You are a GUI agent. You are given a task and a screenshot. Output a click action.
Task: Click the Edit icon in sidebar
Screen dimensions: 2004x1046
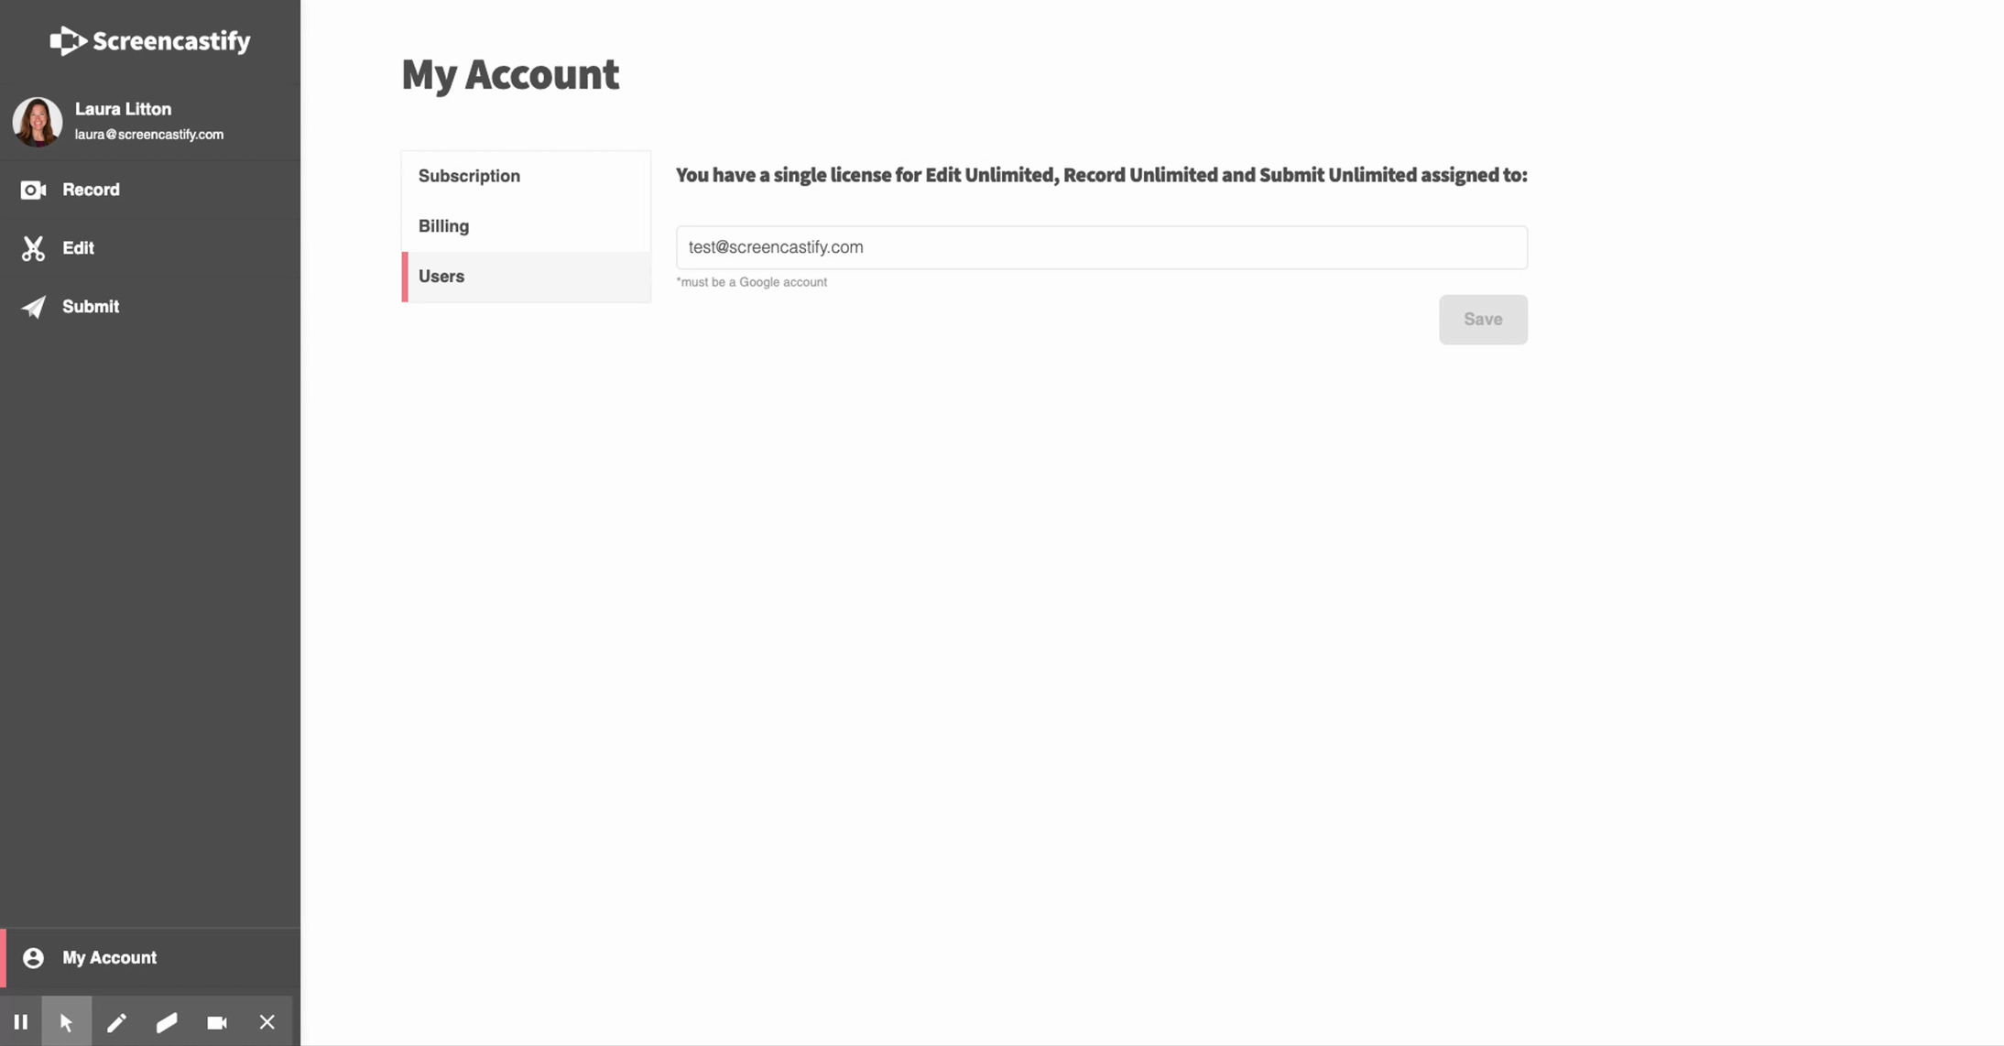click(x=33, y=246)
